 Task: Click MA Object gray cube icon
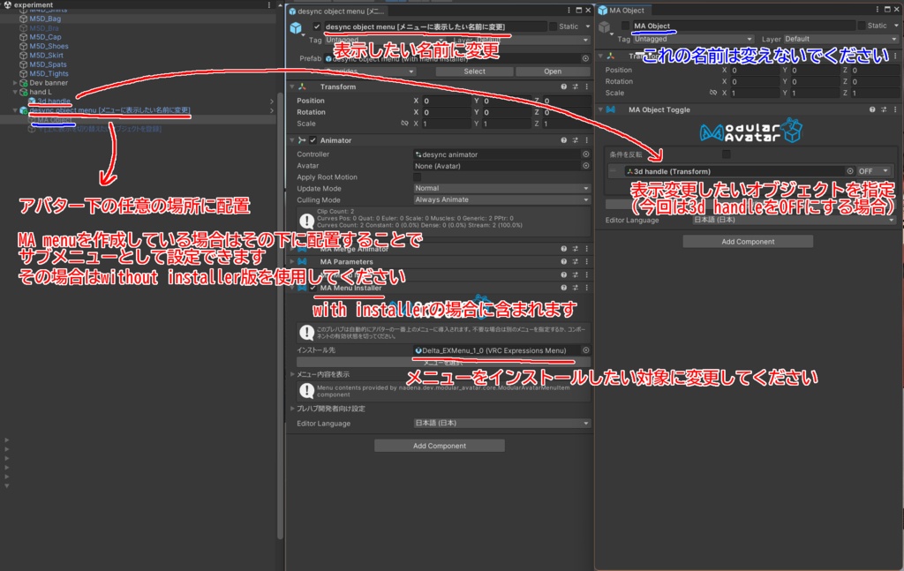point(604,26)
